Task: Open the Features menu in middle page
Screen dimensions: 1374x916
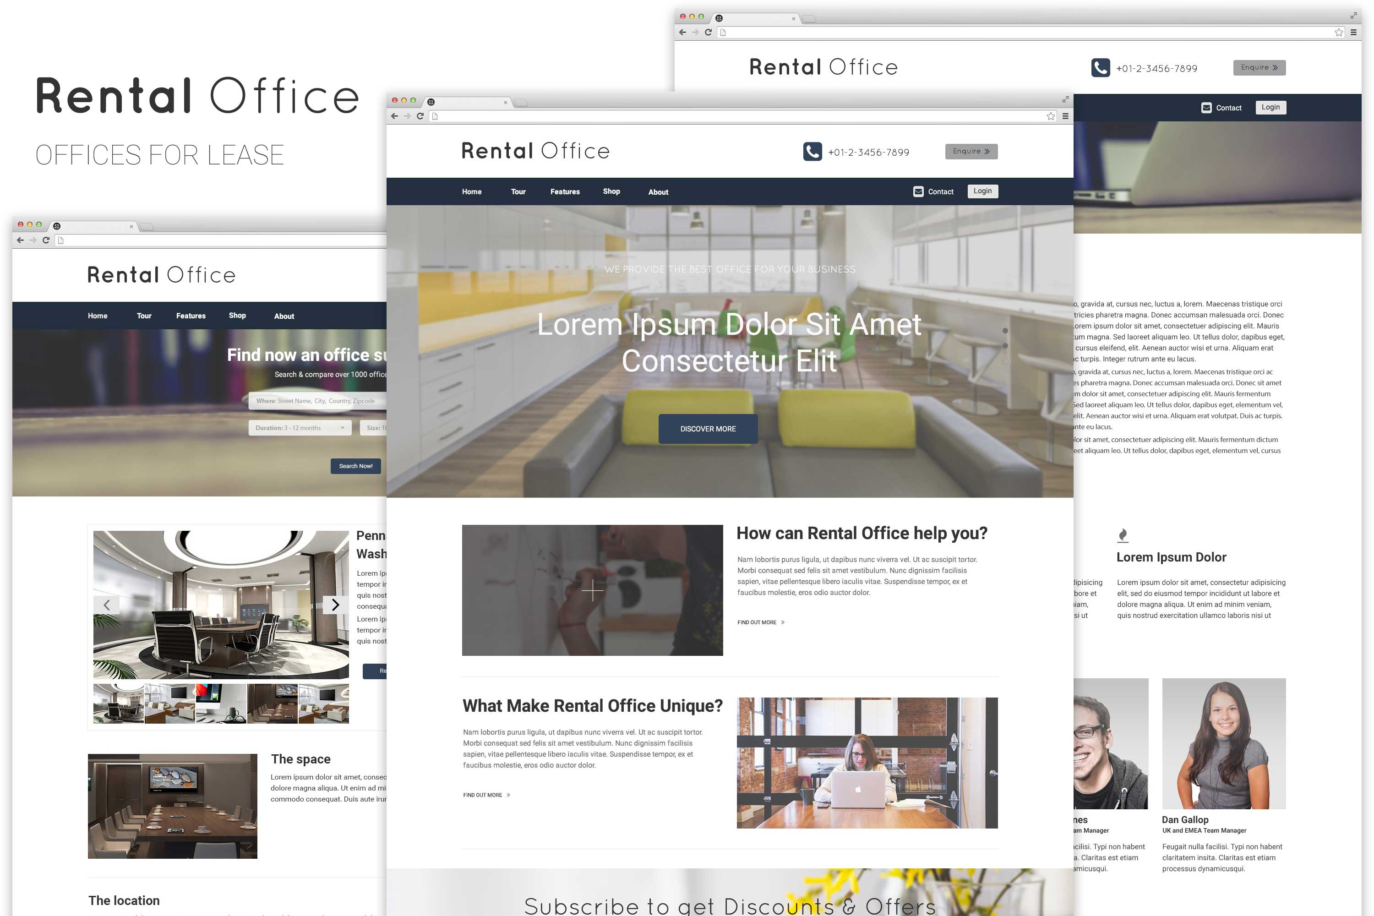Action: (565, 191)
